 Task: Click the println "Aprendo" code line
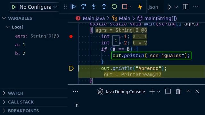(x=134, y=68)
